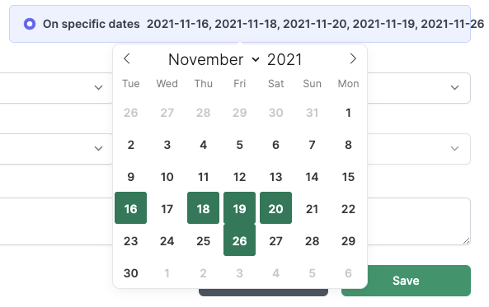Unselect highlighted Saturday 20
489x307 pixels.
(275, 208)
